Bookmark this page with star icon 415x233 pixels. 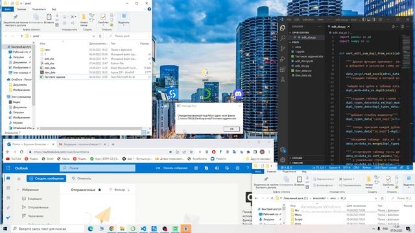[191, 152]
